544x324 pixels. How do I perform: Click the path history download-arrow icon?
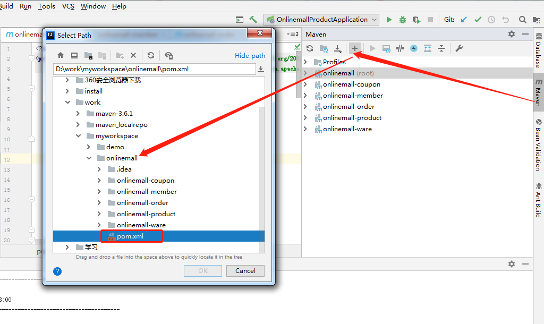click(x=261, y=69)
